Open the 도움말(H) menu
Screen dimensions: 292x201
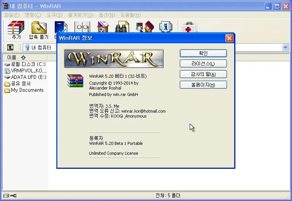point(130,15)
